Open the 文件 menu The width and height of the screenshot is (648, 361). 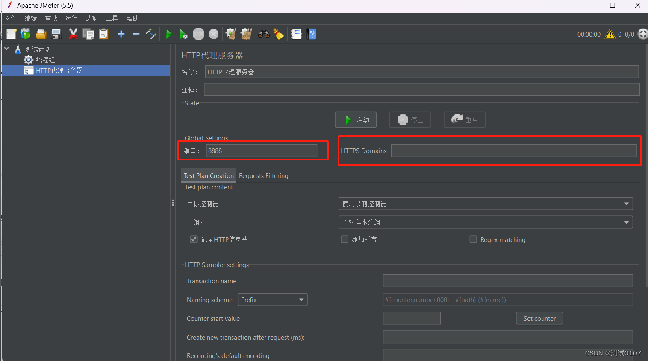point(11,18)
